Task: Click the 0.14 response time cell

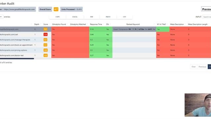Action: pyautogui.click(x=98, y=29)
